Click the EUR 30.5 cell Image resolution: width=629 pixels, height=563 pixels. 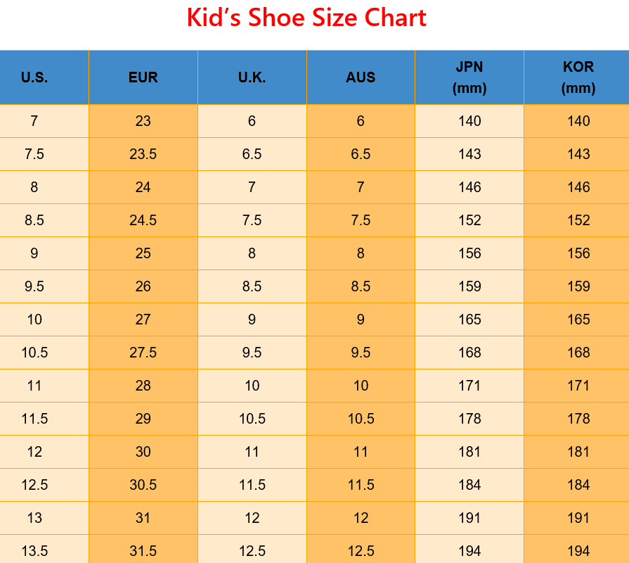pyautogui.click(x=143, y=485)
